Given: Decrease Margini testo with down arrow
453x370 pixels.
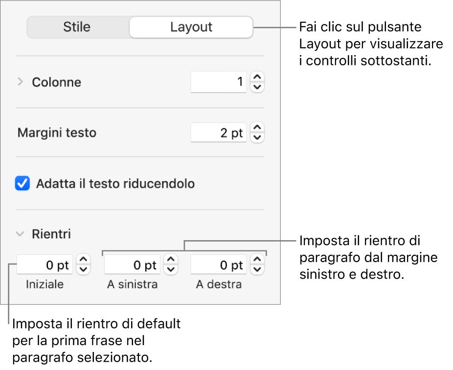Looking at the screenshot, I should [257, 138].
